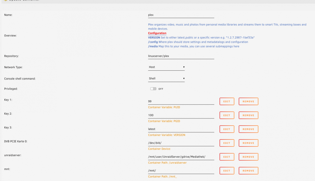Image resolution: width=315 pixels, height=181 pixels.
Task: Edit the DVB PCIE Karte 0 device
Action: (x=227, y=143)
